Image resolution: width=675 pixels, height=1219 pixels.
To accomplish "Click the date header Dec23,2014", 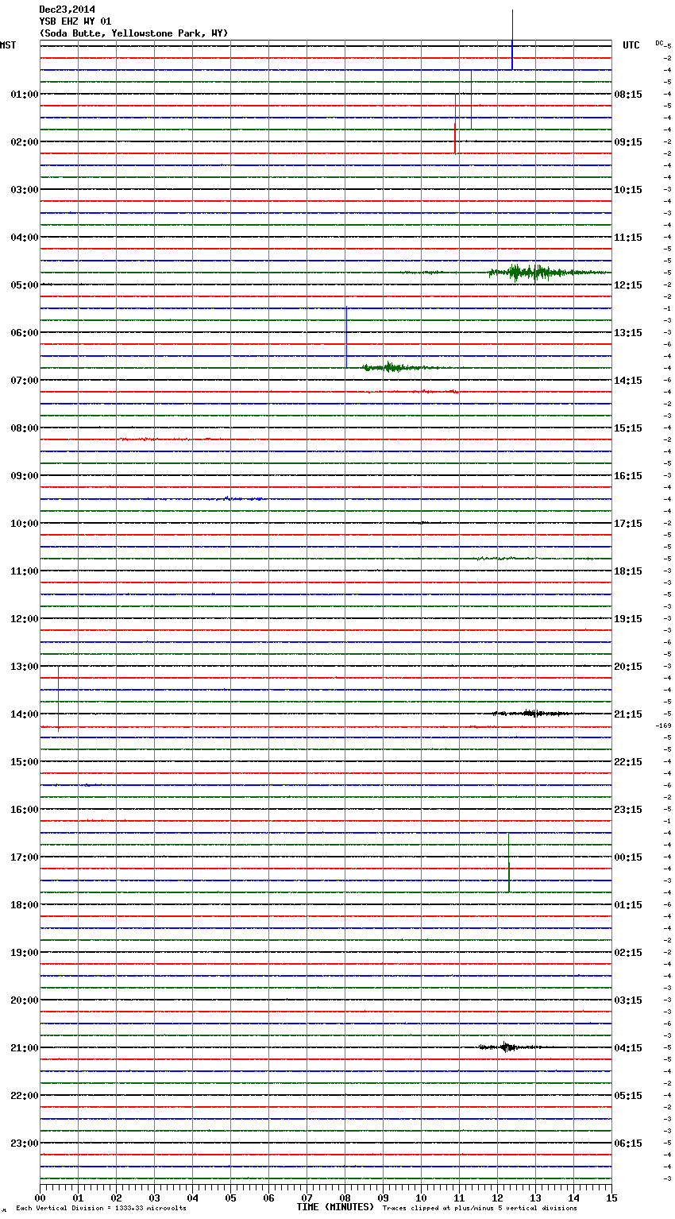I will click(x=67, y=10).
